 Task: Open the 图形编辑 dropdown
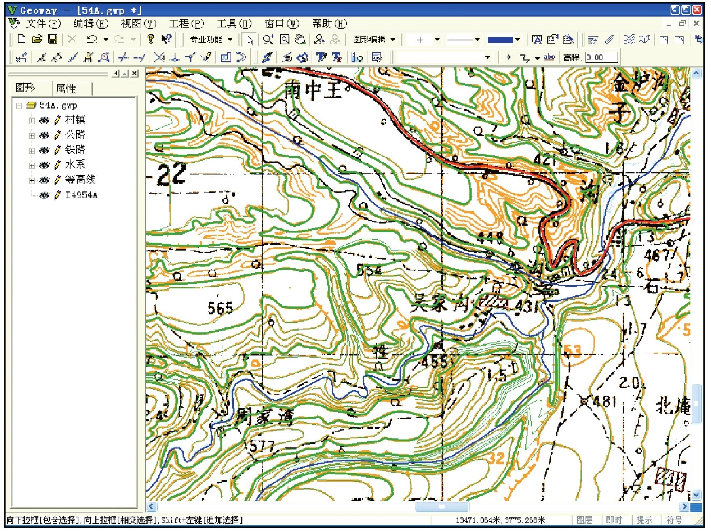coord(374,40)
